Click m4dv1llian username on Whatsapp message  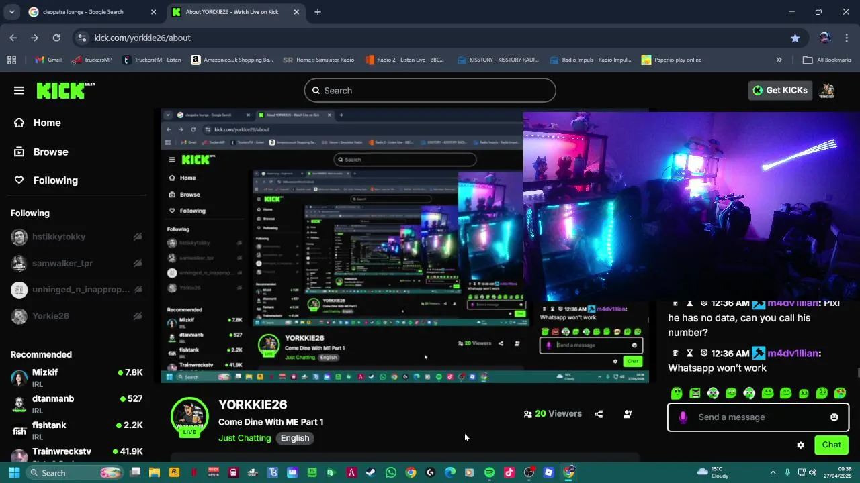[x=793, y=353]
